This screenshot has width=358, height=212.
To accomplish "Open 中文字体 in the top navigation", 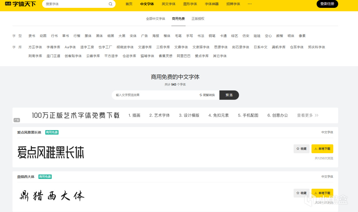I will click(x=147, y=4).
